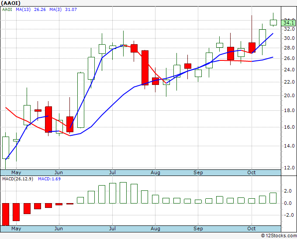Select the MA(3) value 31.07

(71, 9)
